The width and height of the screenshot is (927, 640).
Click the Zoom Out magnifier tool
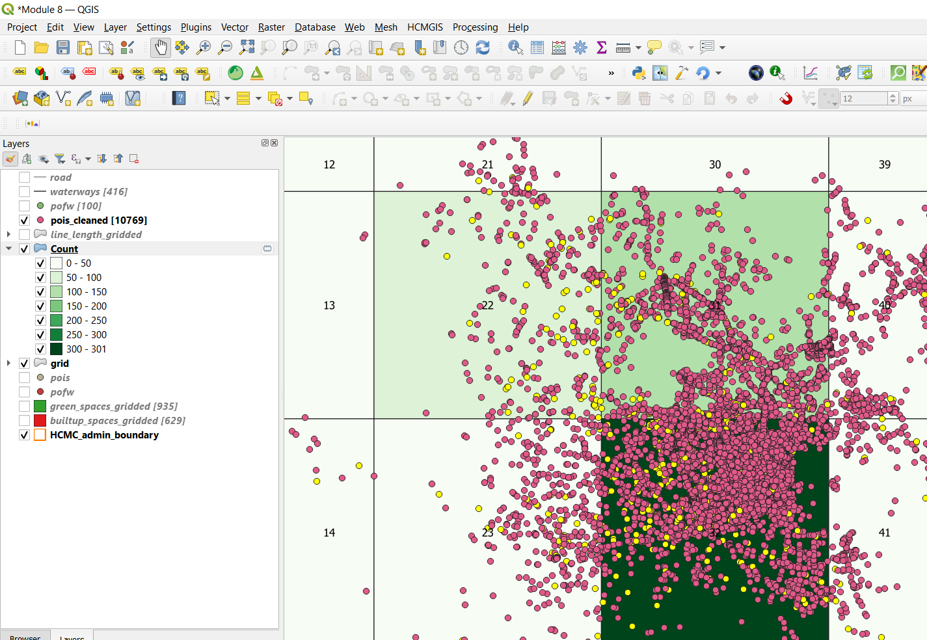click(225, 47)
